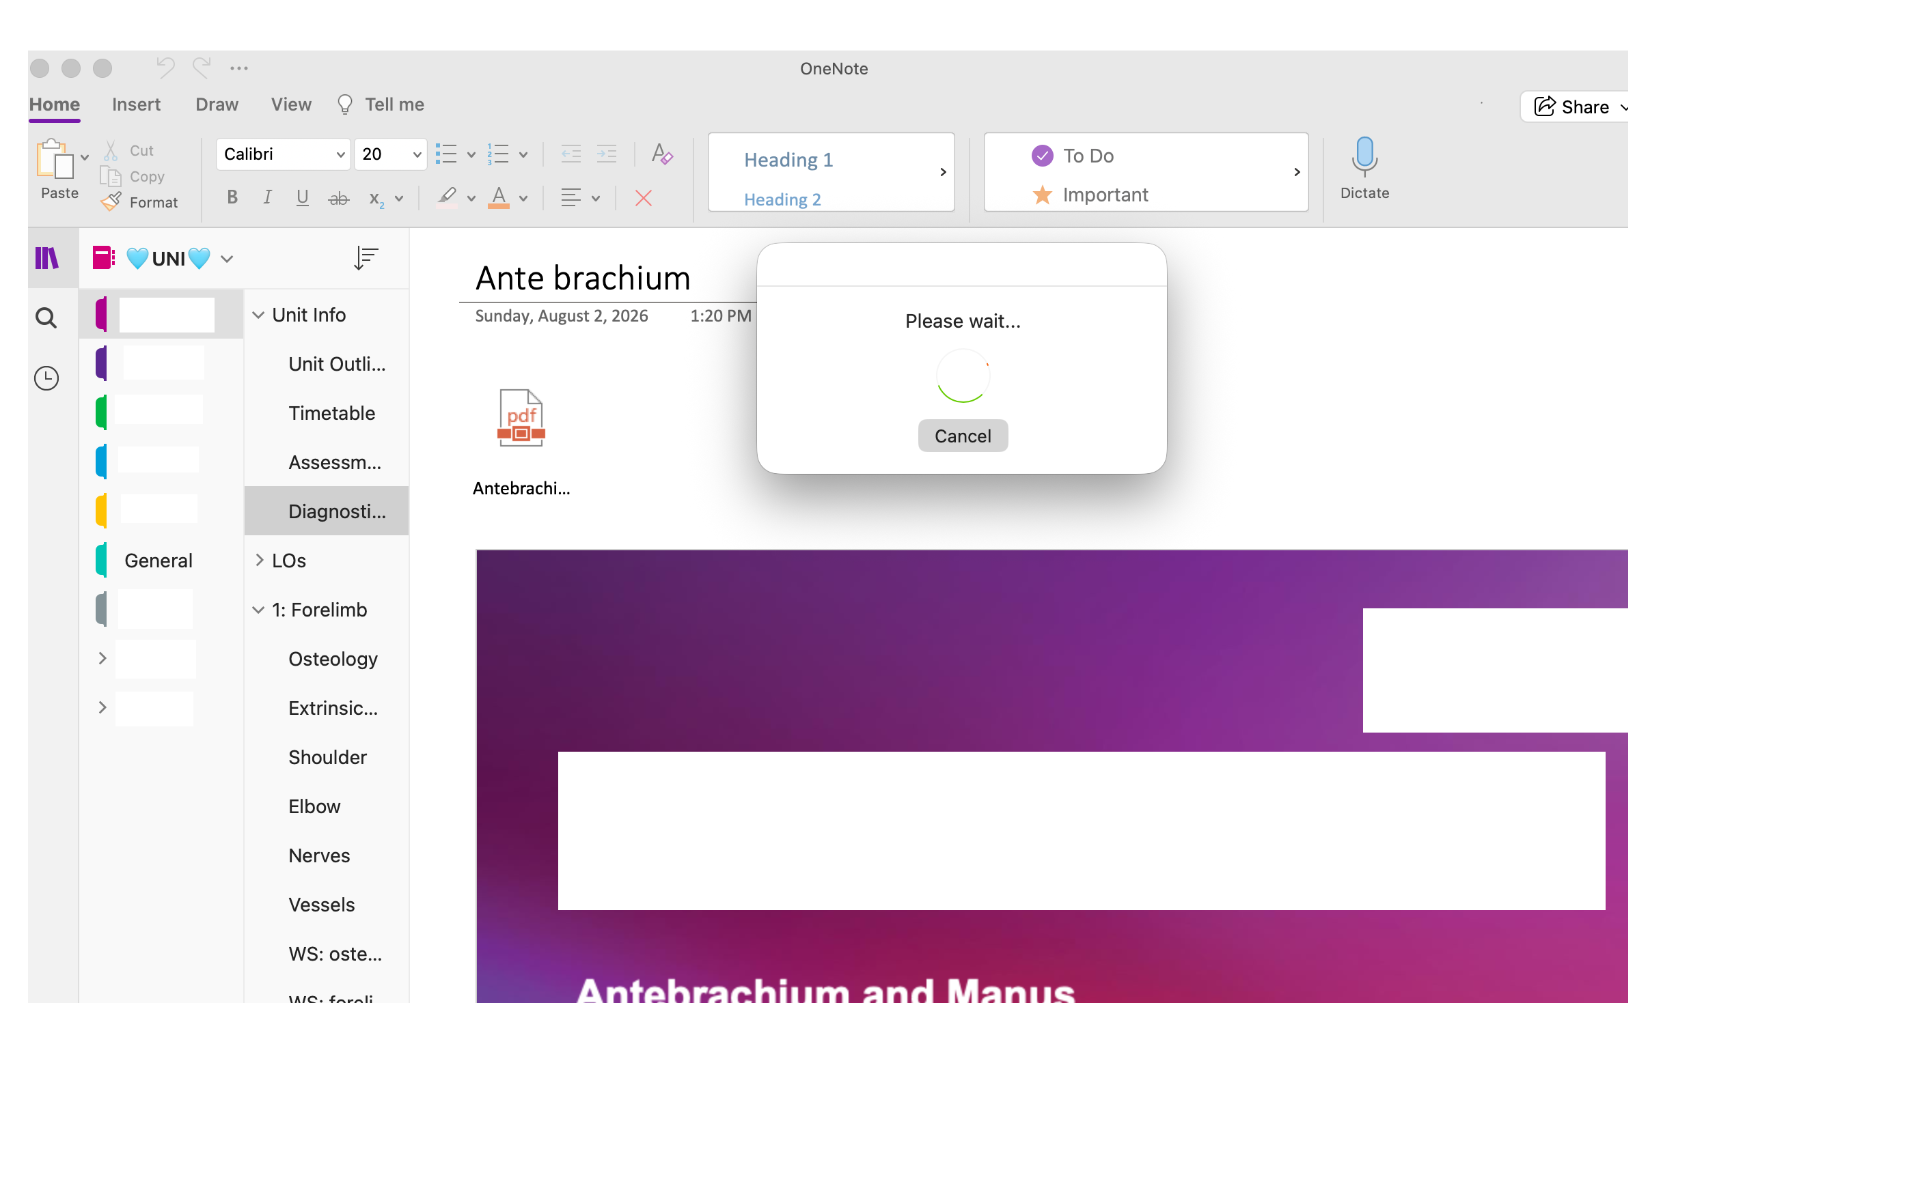Viewport: 1924px width, 1203px height.
Task: Click the Copy icon
Action: (111, 177)
